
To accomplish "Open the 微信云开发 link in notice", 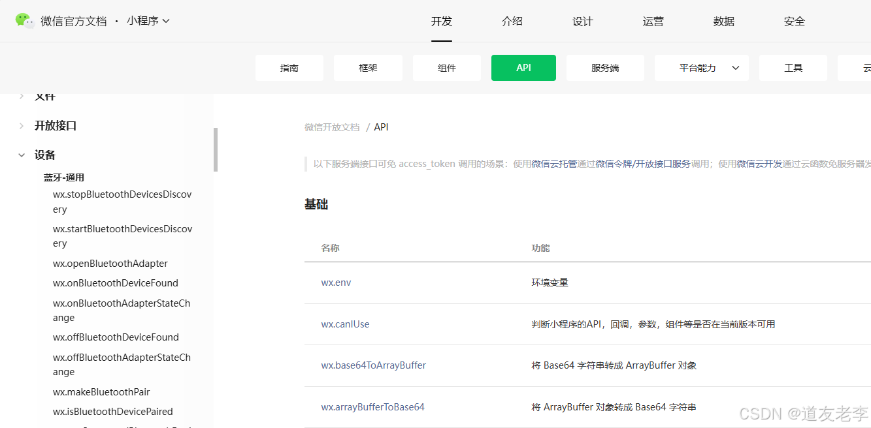I will 759,164.
